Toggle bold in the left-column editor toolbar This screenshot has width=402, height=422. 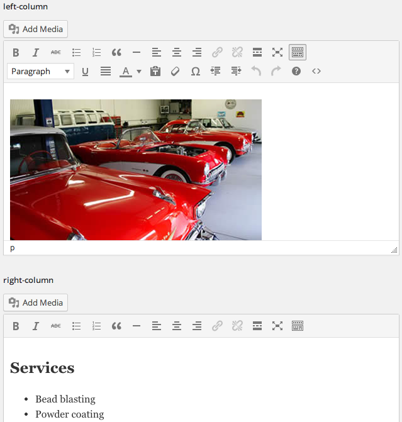pyautogui.click(x=16, y=52)
